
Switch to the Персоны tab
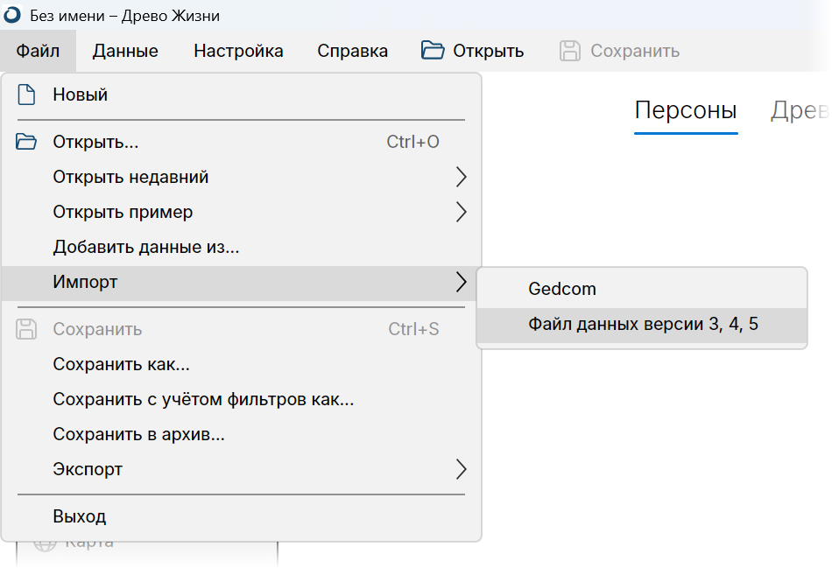686,111
